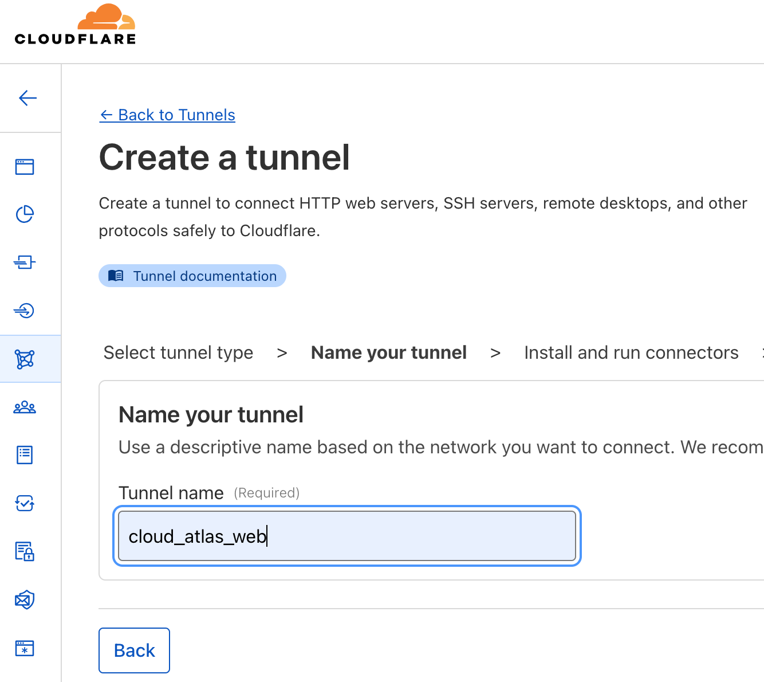This screenshot has height=682, width=764.
Task: Click the Cloudflare logo
Action: [75, 25]
